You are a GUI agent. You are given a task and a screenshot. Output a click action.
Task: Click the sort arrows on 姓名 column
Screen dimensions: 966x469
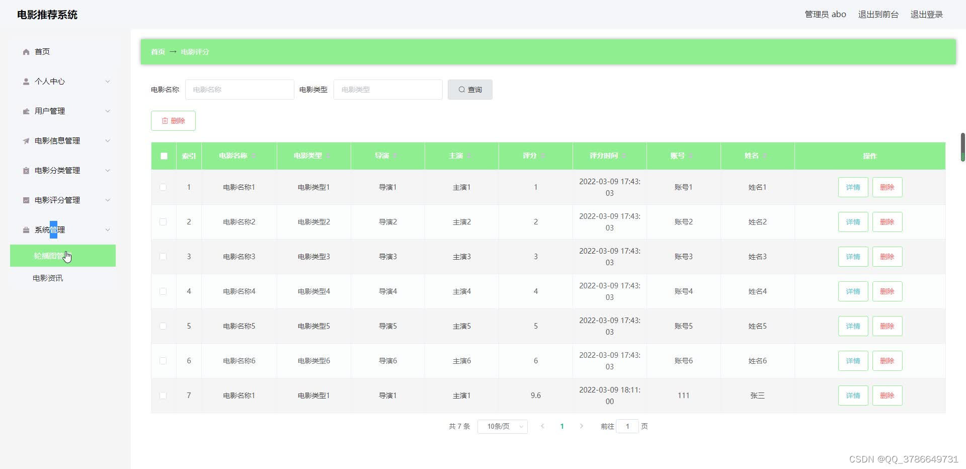point(765,156)
